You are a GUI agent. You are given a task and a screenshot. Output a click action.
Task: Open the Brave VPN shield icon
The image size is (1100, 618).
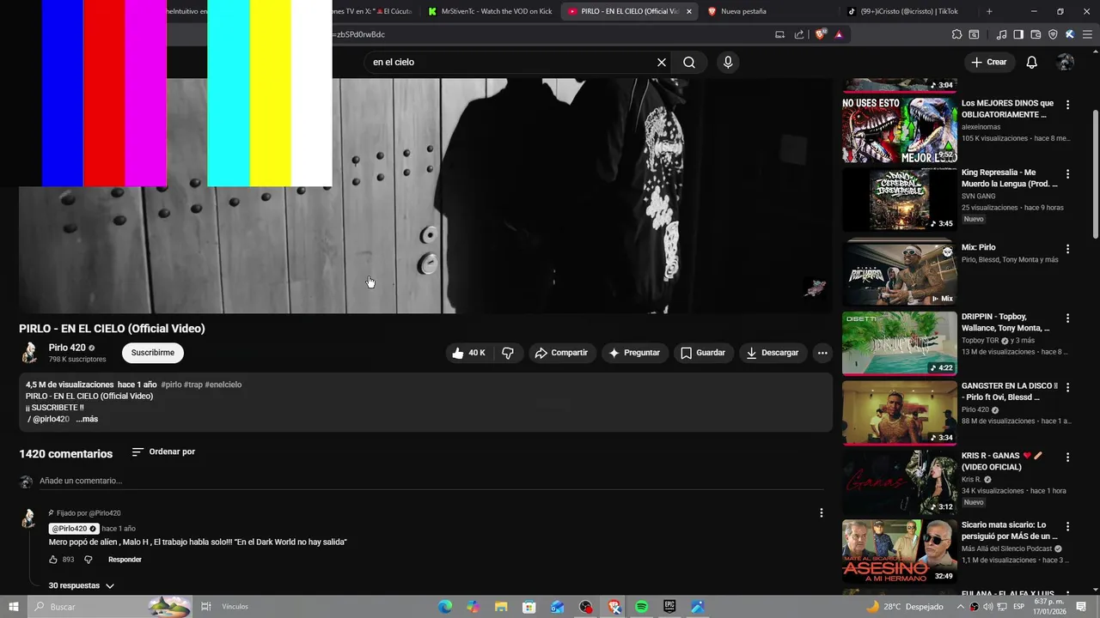coord(1053,34)
